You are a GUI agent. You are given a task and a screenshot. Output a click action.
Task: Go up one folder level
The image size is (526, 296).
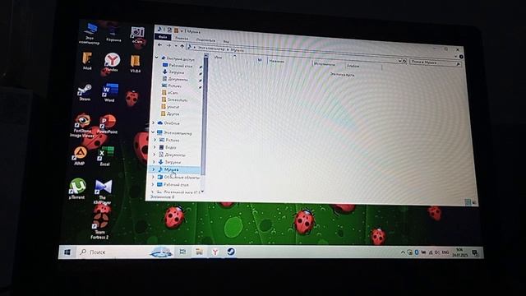182,46
